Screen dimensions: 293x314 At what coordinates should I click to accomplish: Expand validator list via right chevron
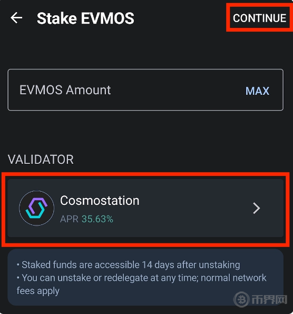[x=256, y=208]
